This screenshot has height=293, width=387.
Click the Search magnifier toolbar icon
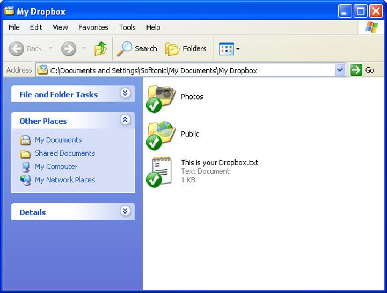pyautogui.click(x=124, y=48)
